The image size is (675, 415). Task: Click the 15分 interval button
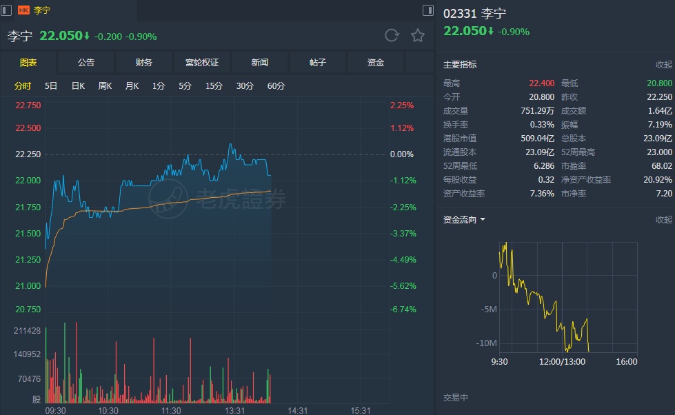click(214, 86)
